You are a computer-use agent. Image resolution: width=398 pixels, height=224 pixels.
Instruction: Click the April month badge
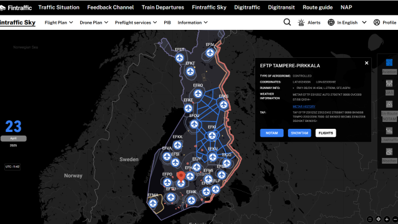(x=14, y=138)
